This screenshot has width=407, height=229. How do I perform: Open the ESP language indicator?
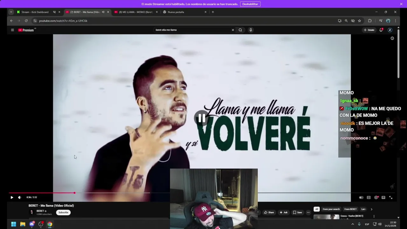click(367, 224)
